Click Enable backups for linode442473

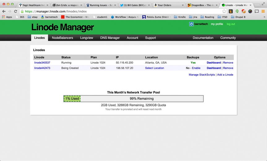196,68
